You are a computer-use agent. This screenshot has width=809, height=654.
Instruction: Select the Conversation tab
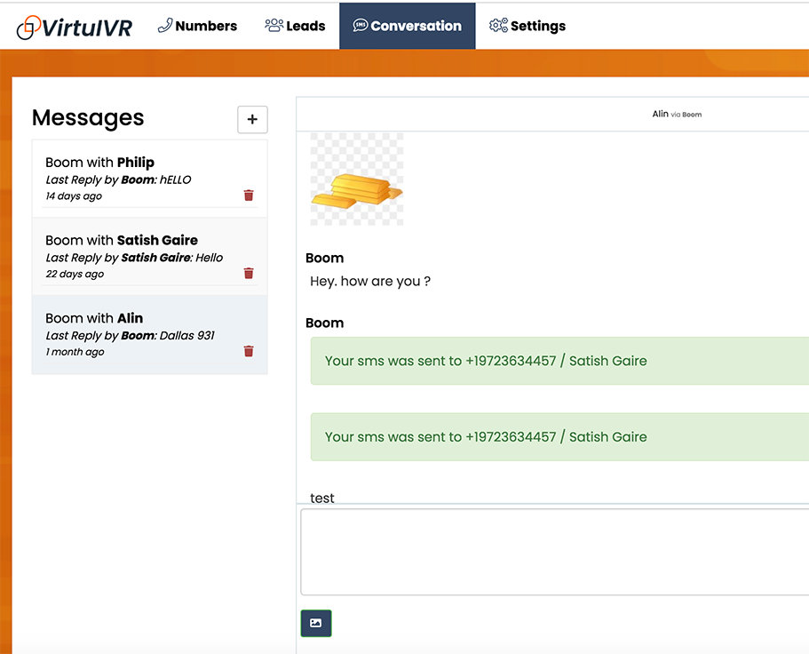coord(407,26)
